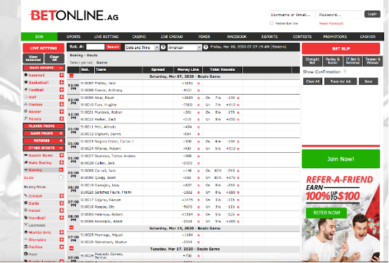This screenshot has width=389, height=263.
Task: Click the red Search button
Action: click(113, 47)
